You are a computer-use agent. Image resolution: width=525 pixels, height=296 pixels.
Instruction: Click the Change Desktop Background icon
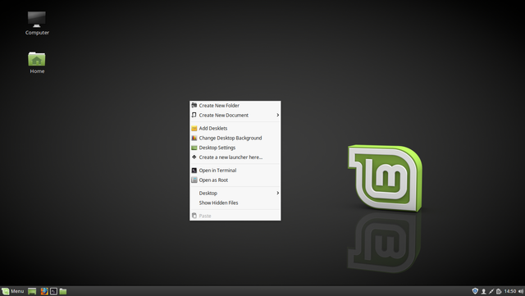194,138
